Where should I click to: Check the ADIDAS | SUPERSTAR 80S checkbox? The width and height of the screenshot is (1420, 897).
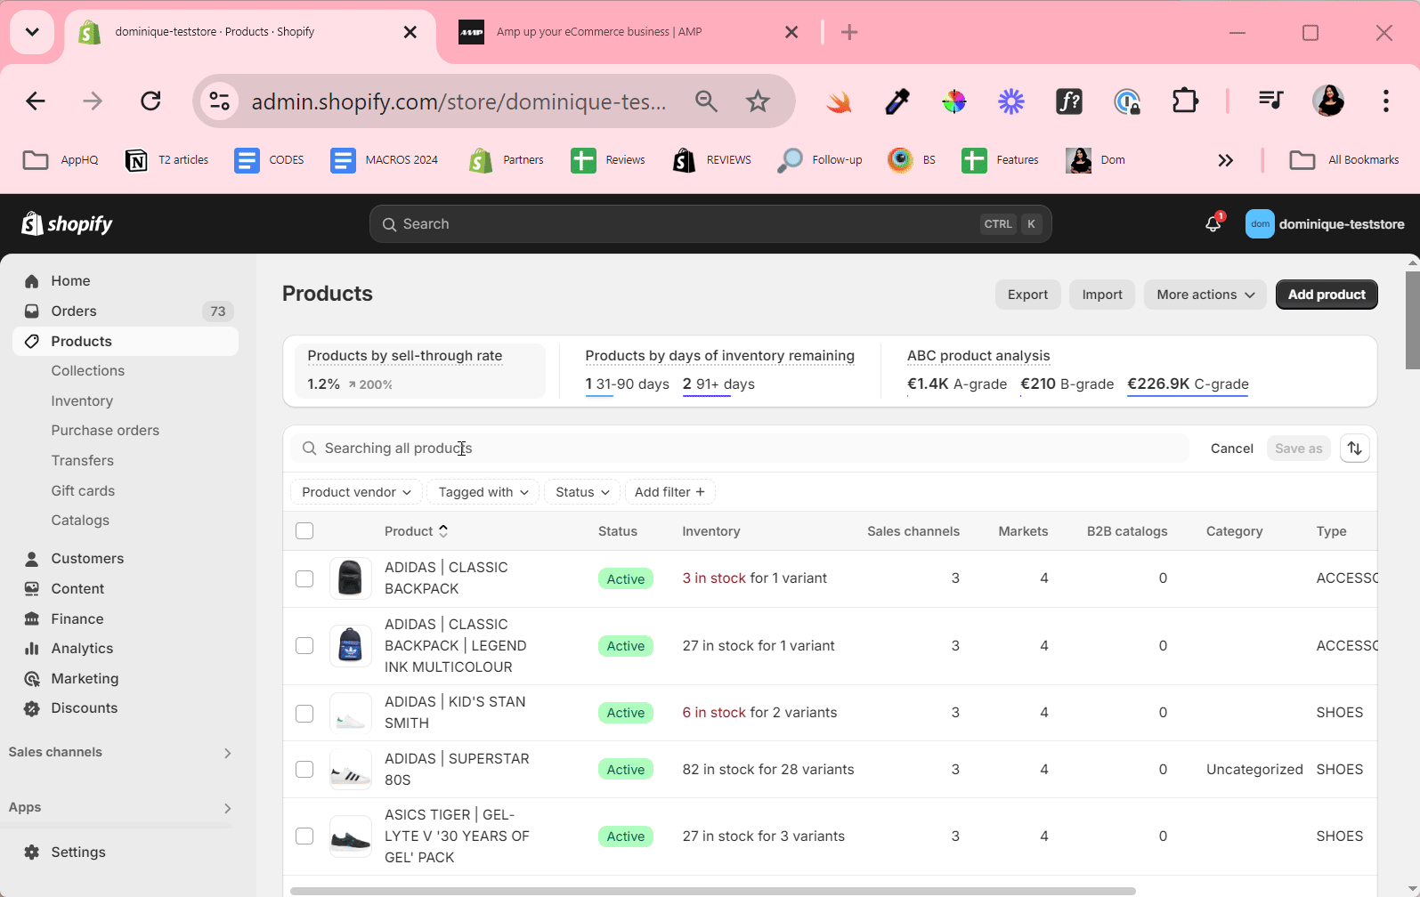click(304, 769)
